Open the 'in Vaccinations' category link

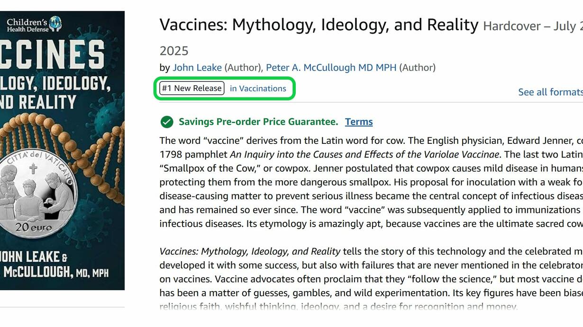258,88
